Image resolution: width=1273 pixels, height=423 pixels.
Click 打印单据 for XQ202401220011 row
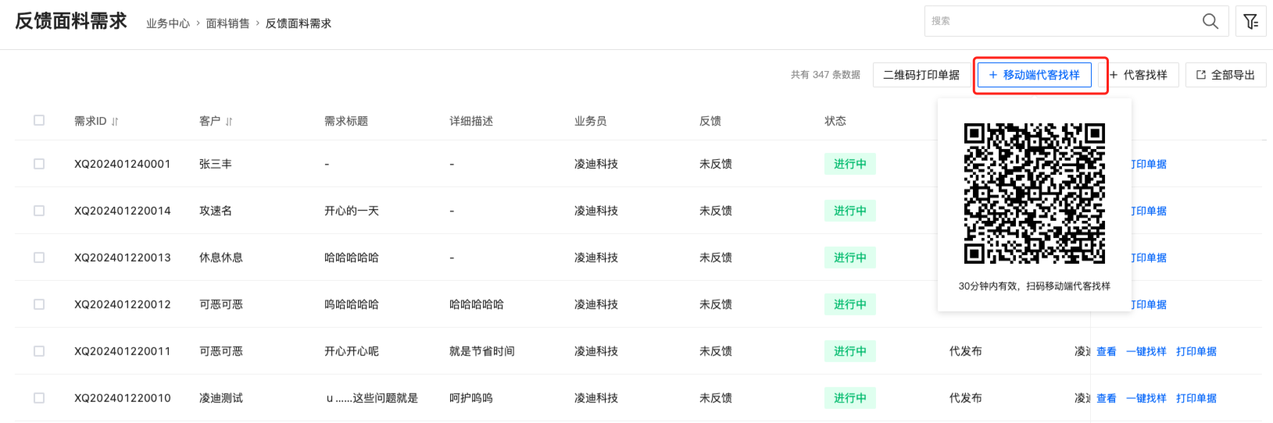coord(1196,351)
